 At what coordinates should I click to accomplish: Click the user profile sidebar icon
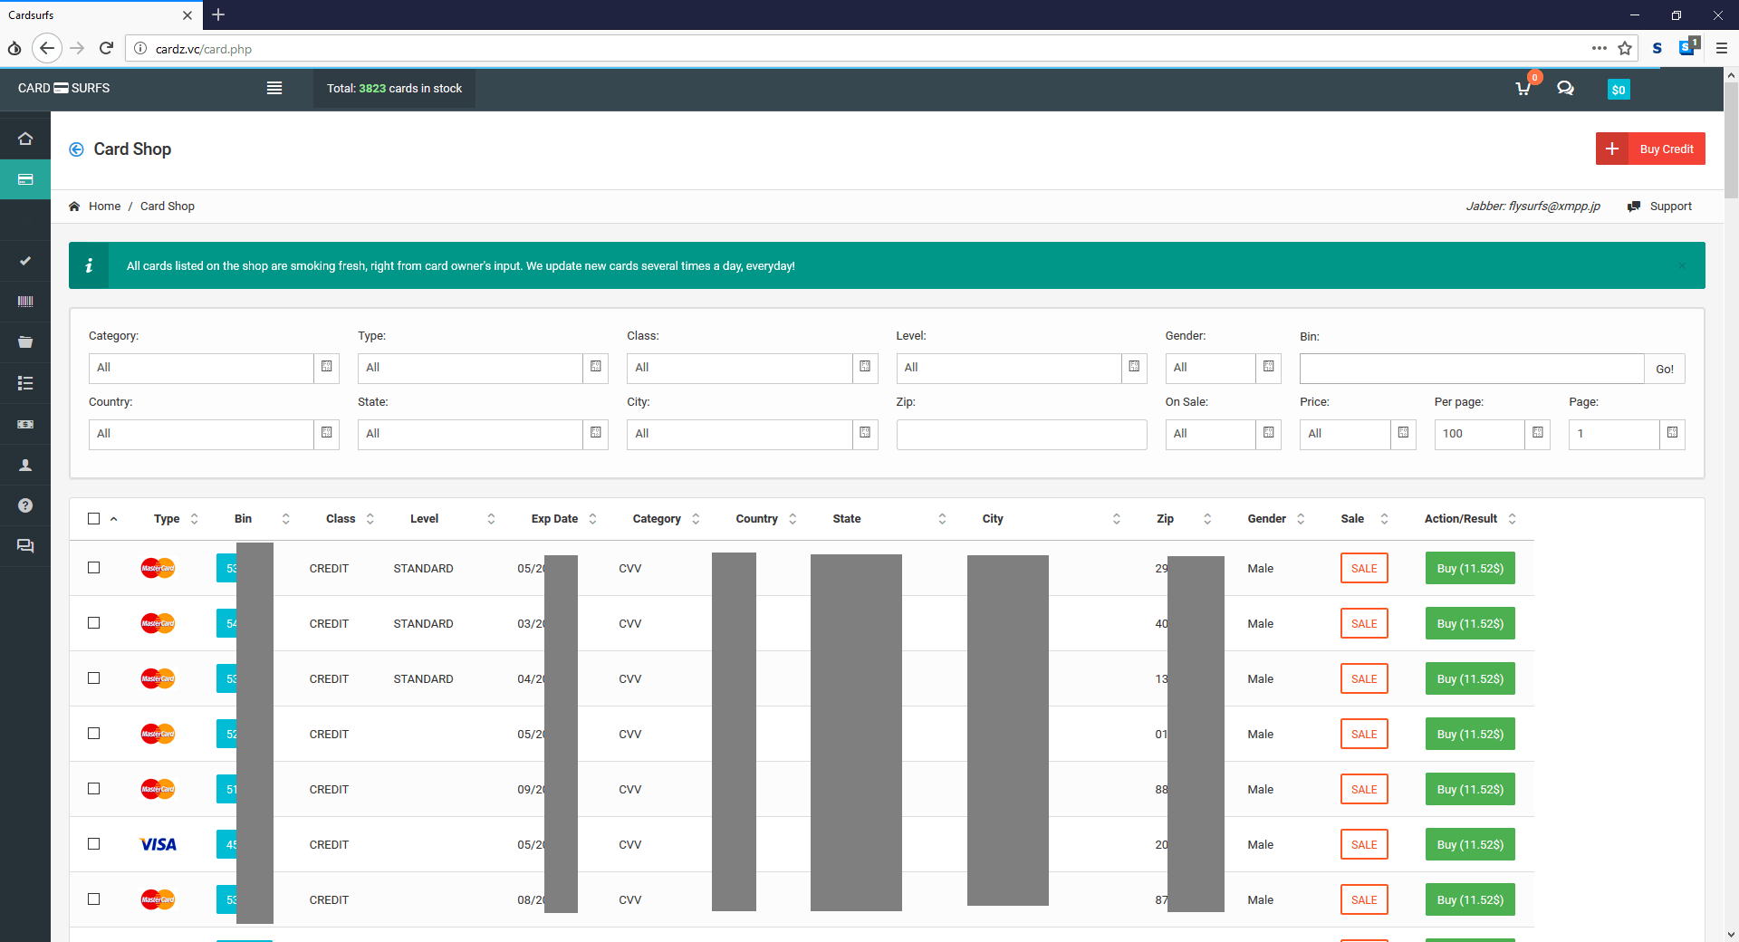pyautogui.click(x=24, y=465)
